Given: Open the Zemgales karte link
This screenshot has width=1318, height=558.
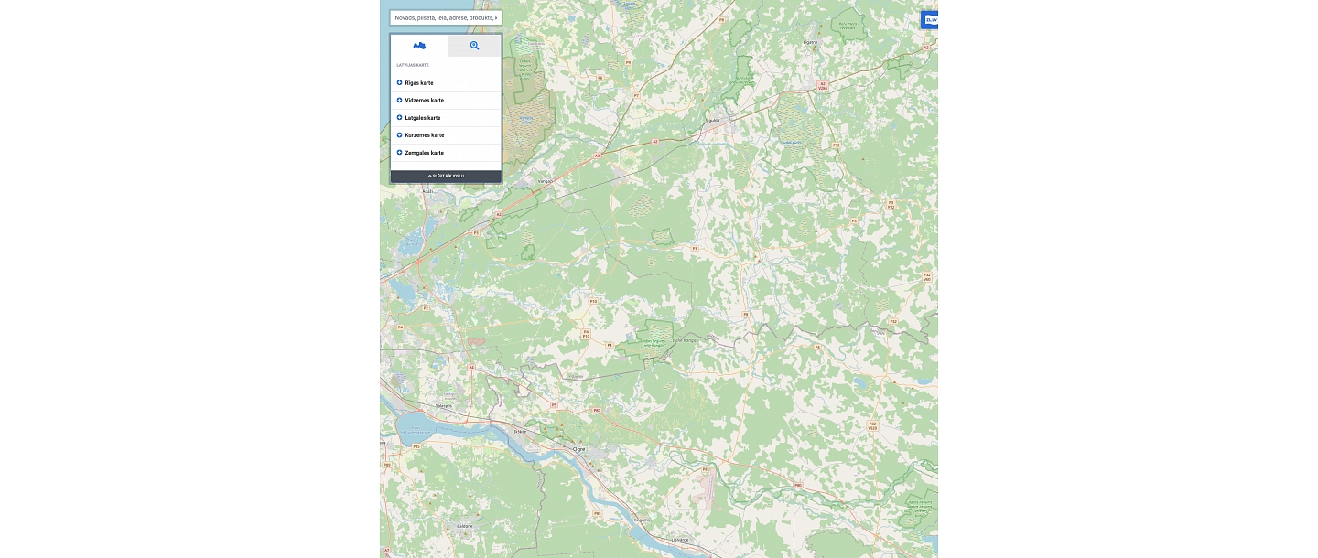Looking at the screenshot, I should 424,152.
